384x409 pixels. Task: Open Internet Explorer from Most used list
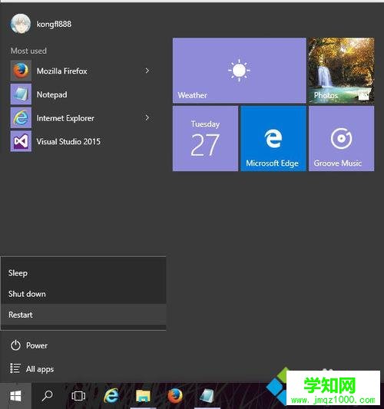(x=81, y=118)
